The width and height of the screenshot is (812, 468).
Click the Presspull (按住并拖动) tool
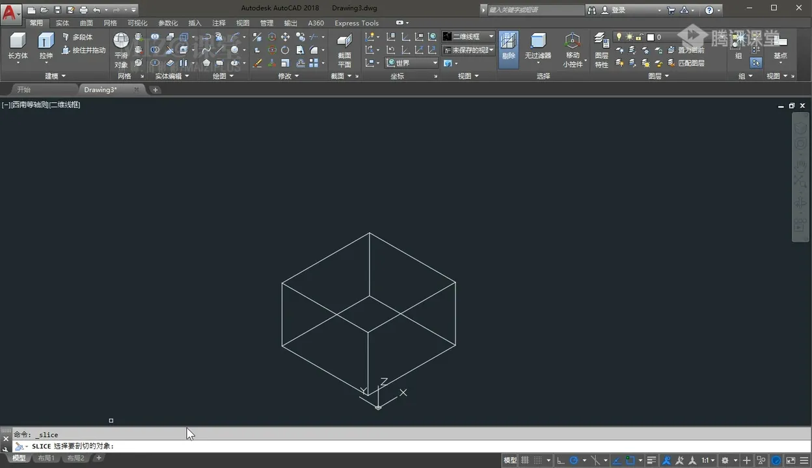83,50
